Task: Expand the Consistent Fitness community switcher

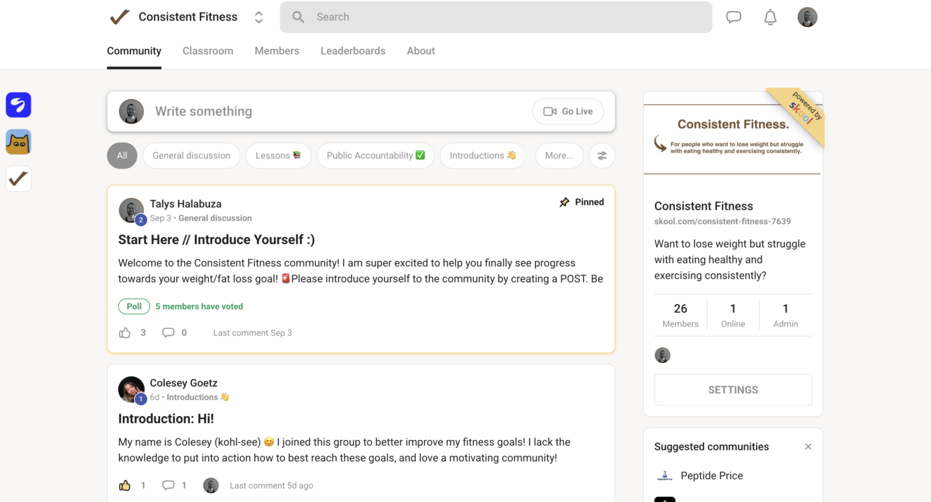Action: [259, 17]
